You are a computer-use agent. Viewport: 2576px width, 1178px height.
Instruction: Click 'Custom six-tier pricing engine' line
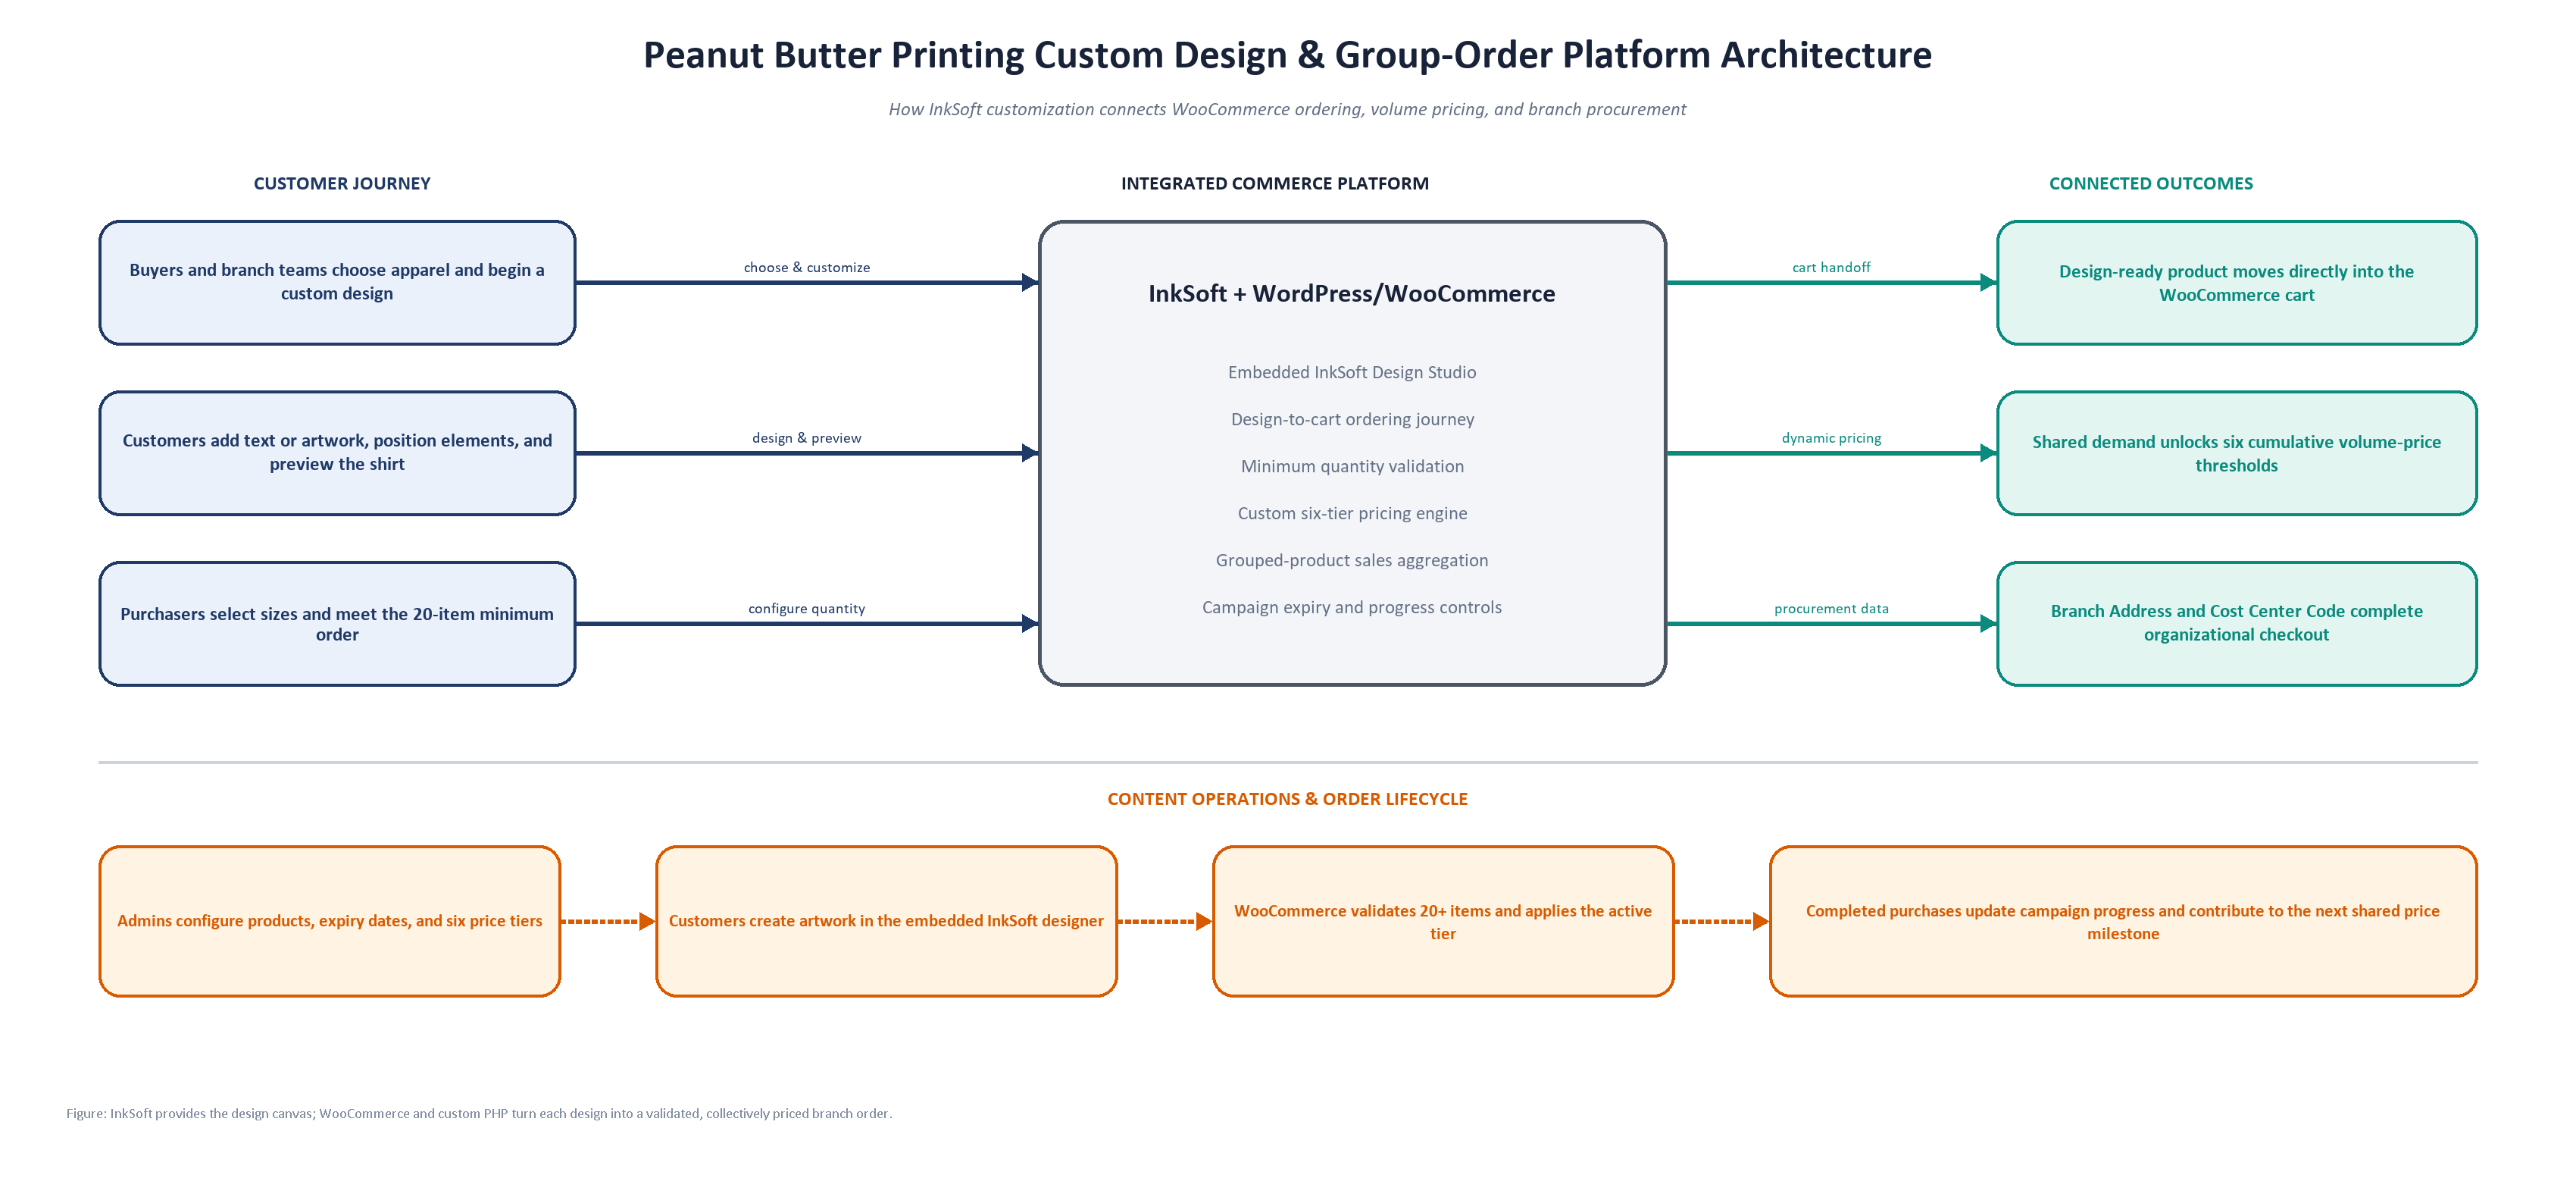[x=1352, y=513]
